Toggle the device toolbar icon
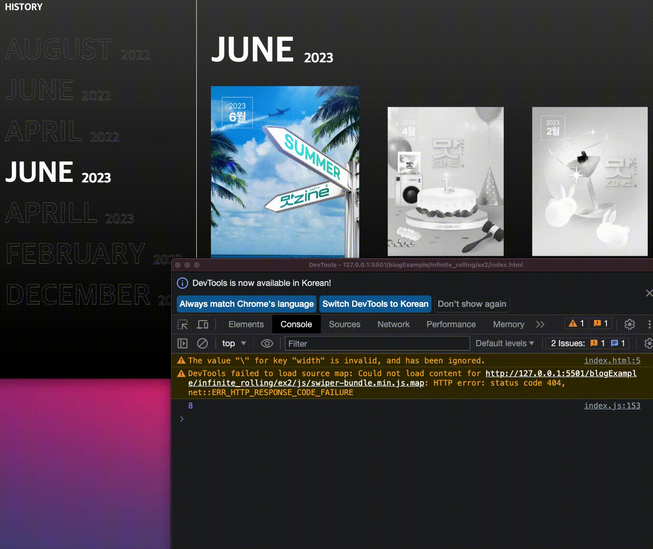This screenshot has width=653, height=549. (x=203, y=324)
